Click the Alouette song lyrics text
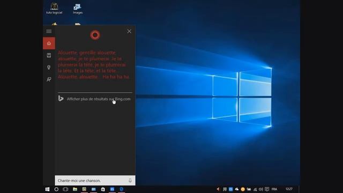Image resolution: width=343 pixels, height=193 pixels. (x=93, y=65)
